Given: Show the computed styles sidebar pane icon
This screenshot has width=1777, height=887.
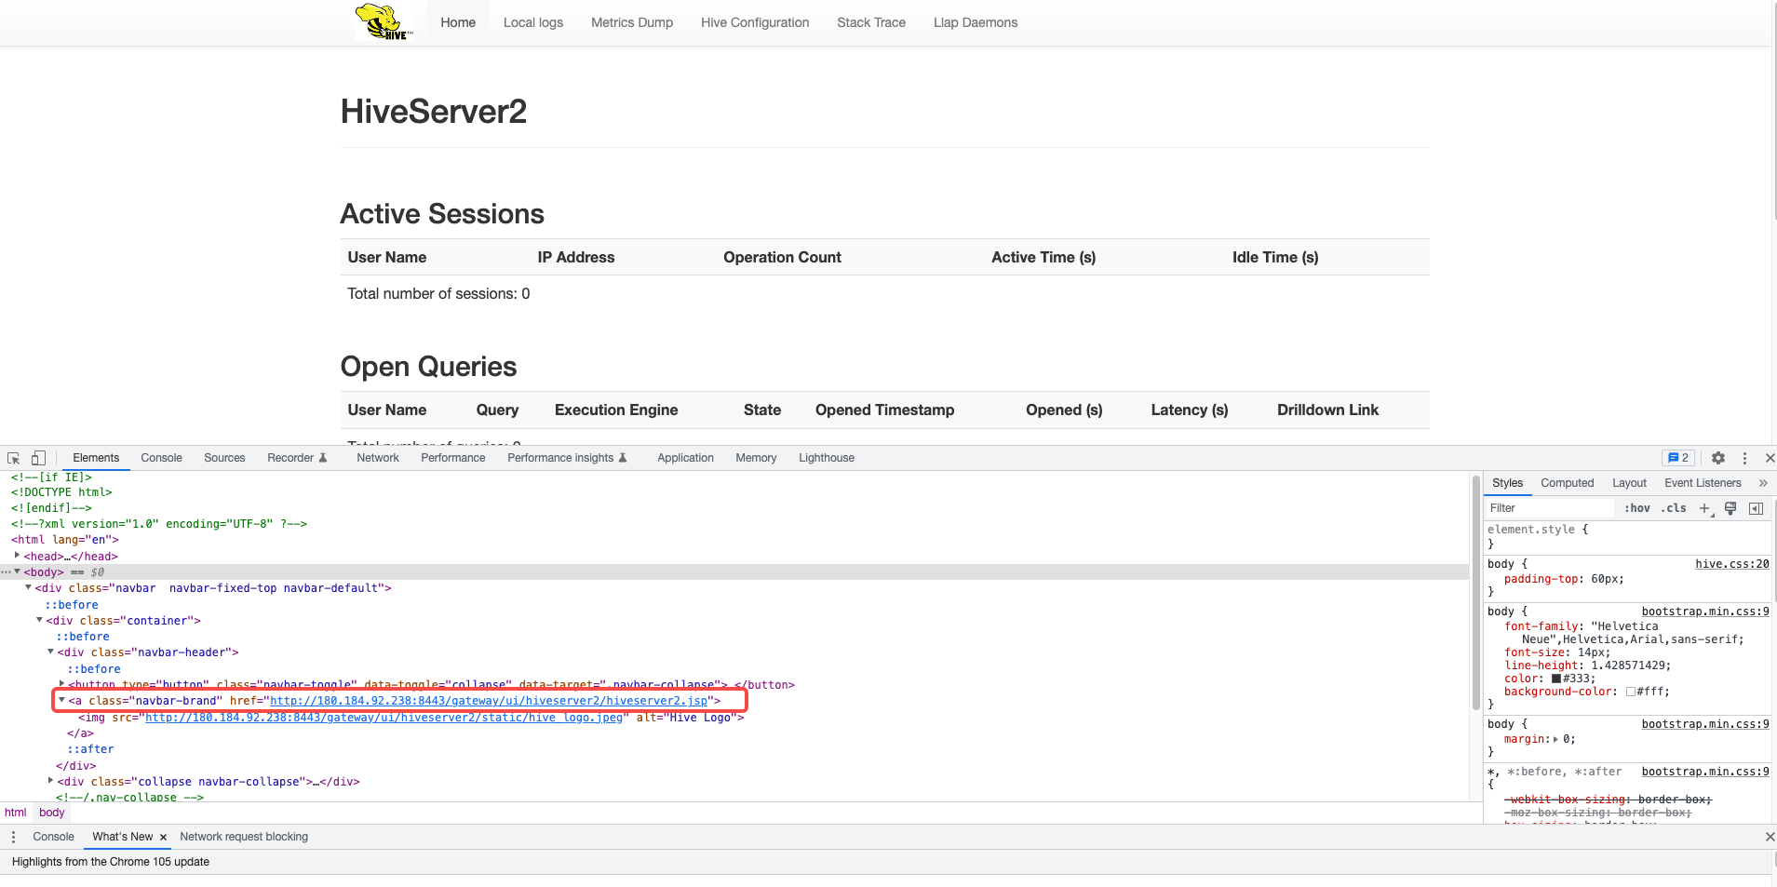Looking at the screenshot, I should pyautogui.click(x=1757, y=508).
